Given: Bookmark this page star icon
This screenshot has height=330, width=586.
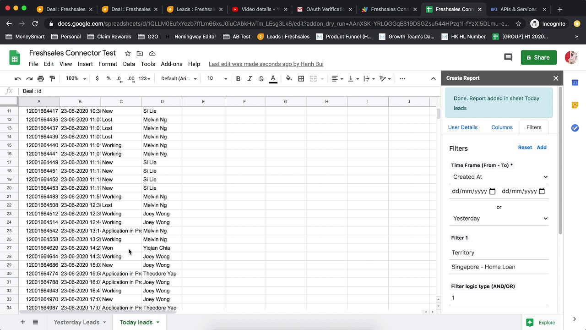Looking at the screenshot, I should point(518,23).
